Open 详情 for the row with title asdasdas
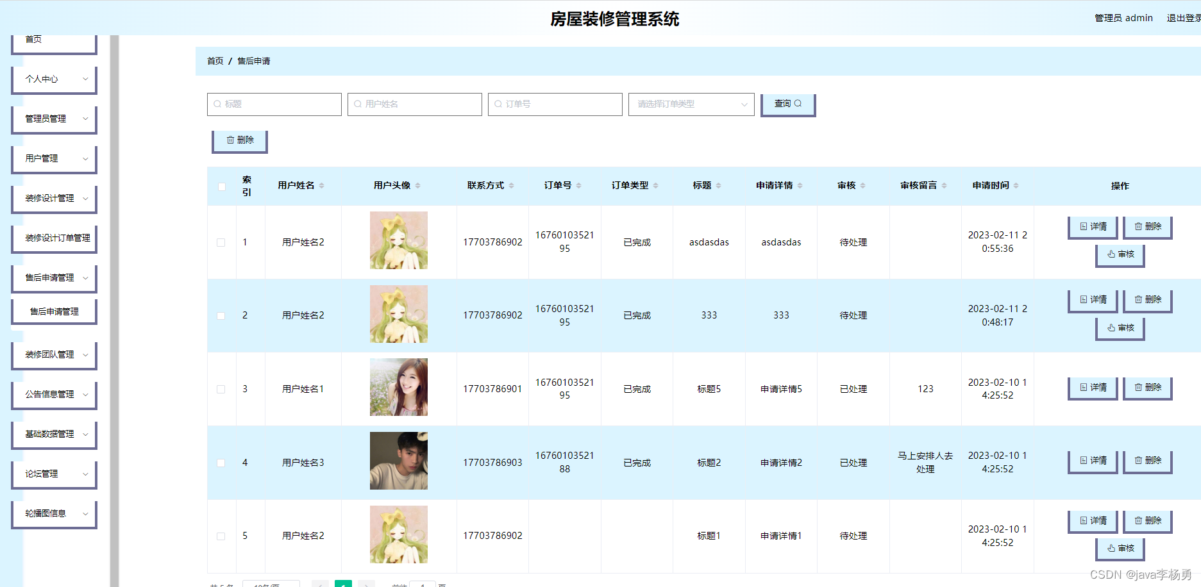1201x587 pixels. click(x=1092, y=227)
